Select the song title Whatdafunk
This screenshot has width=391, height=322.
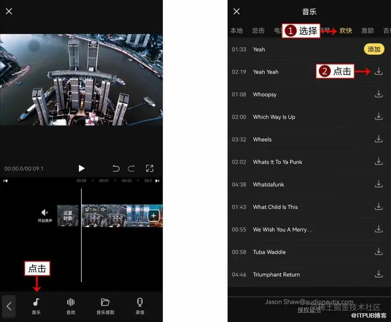click(x=268, y=185)
